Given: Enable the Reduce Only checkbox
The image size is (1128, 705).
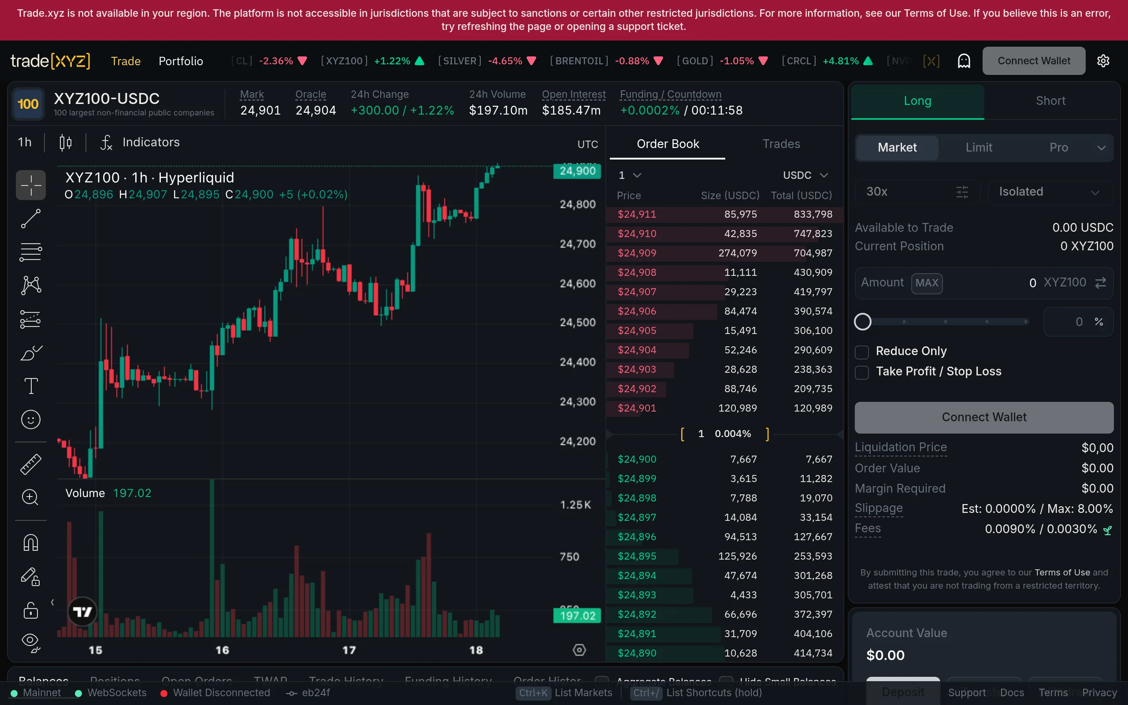Looking at the screenshot, I should point(862,352).
